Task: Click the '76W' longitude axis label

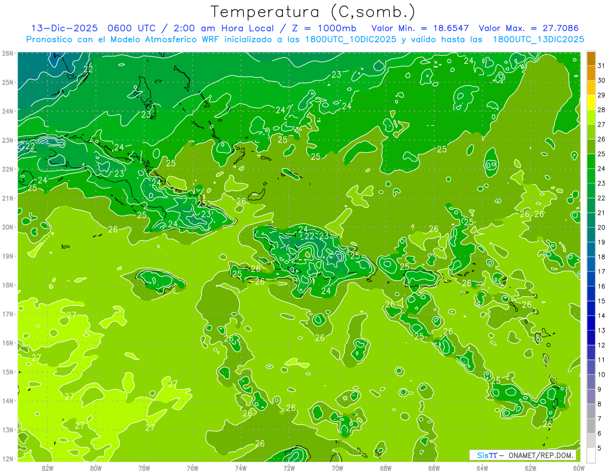Action: pyautogui.click(x=192, y=467)
